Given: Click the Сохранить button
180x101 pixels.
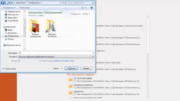Looking at the screenshot, I should click(x=71, y=68).
